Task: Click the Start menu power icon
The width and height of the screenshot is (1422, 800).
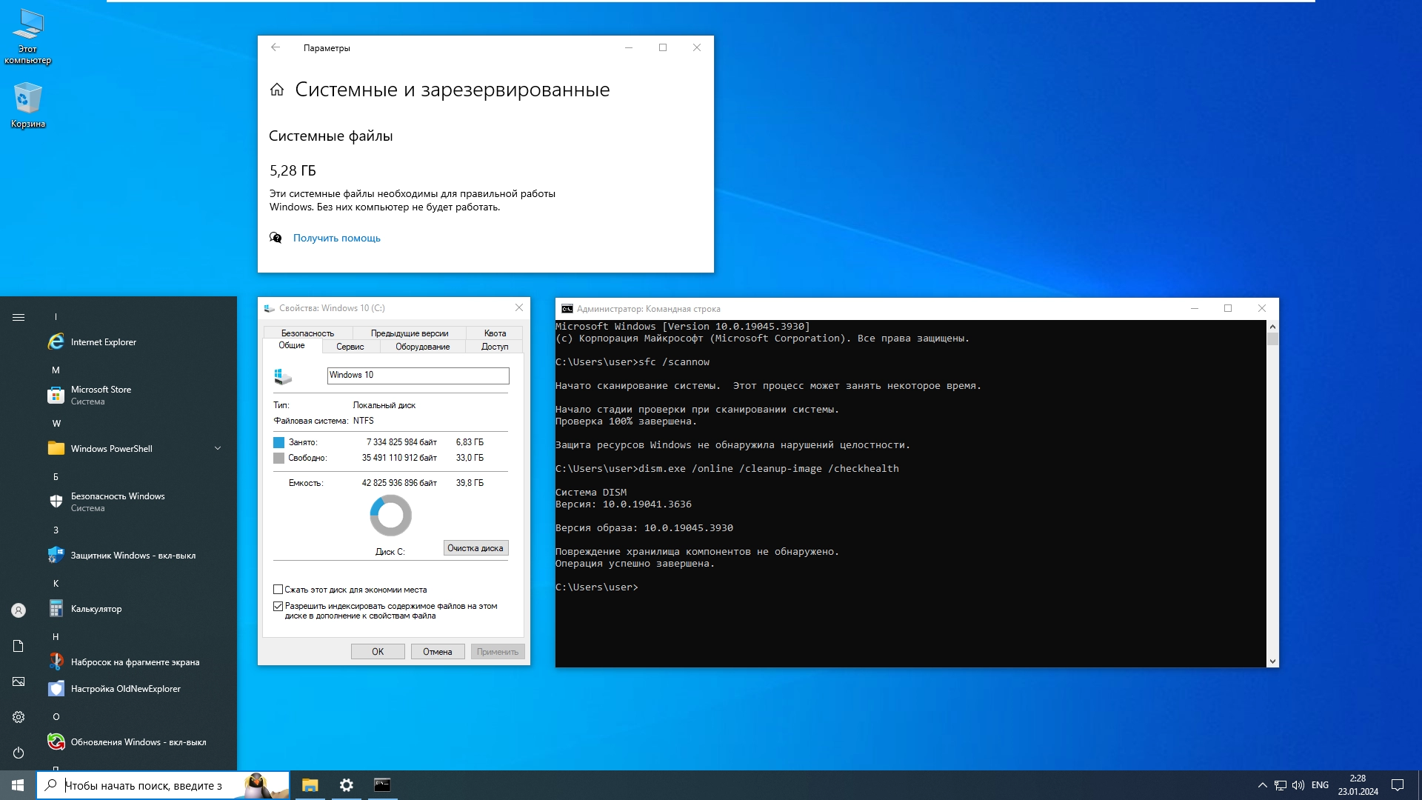Action: point(19,753)
